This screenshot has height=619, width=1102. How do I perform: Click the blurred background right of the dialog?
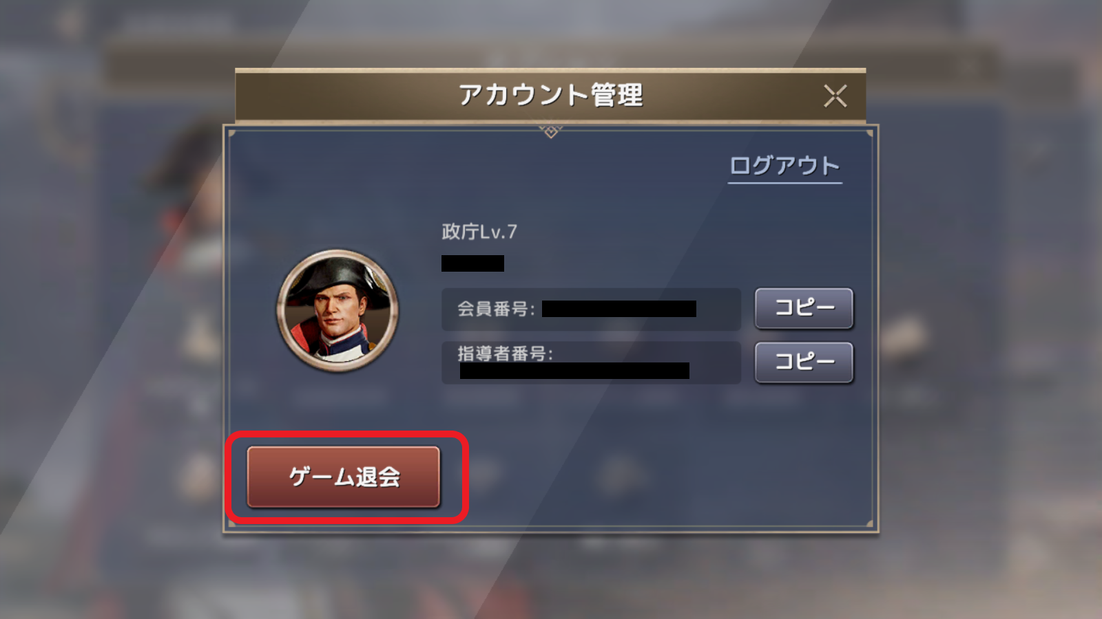tap(992, 309)
